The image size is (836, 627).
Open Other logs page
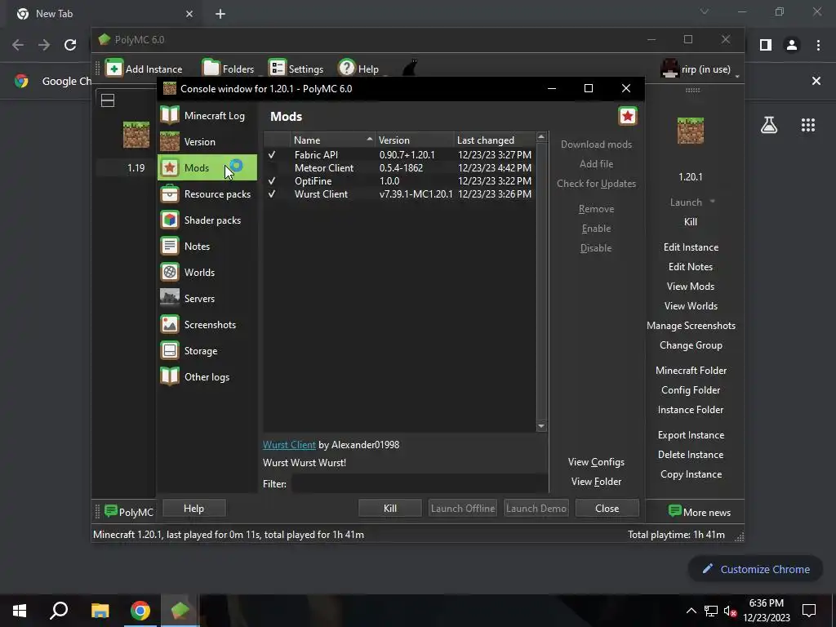[x=207, y=377]
